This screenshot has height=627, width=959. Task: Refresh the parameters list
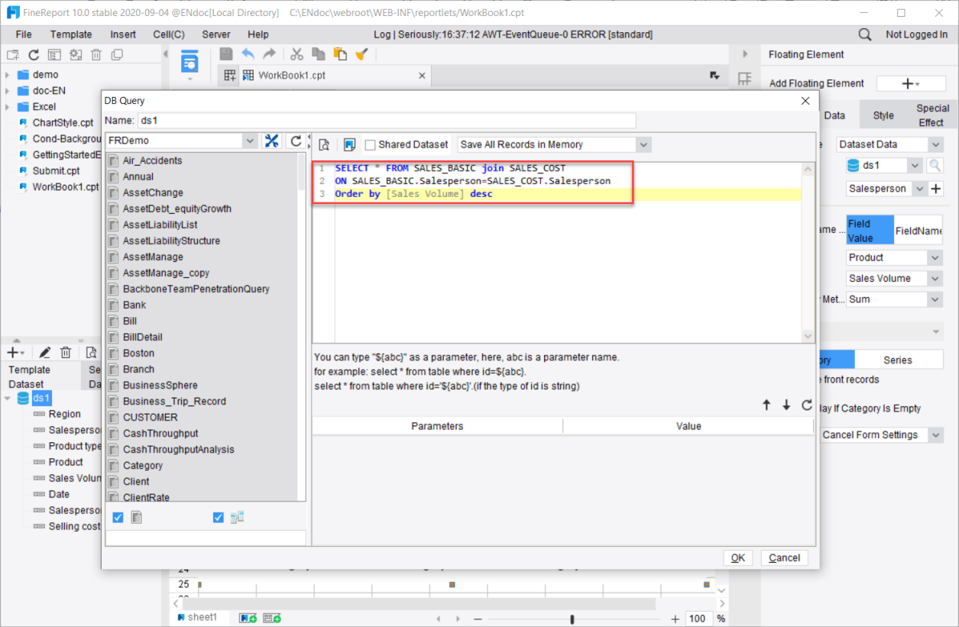tap(806, 406)
